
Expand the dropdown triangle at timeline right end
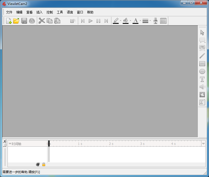[203, 144]
